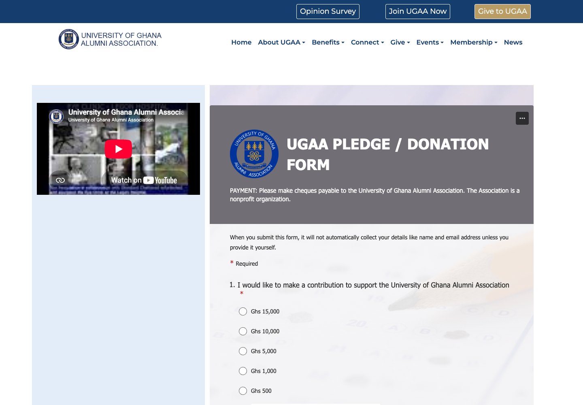
Task: Open Watch on YouTube link in the video
Action: click(x=144, y=180)
